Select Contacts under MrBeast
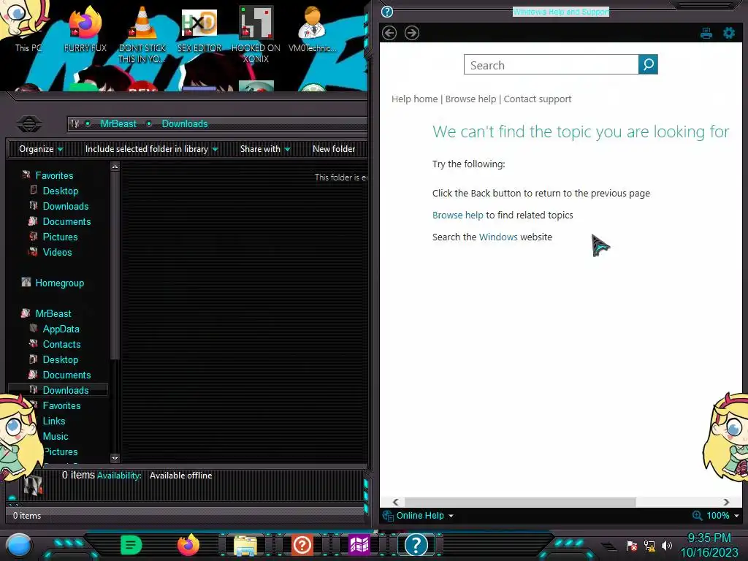The height and width of the screenshot is (561, 748). click(x=61, y=344)
